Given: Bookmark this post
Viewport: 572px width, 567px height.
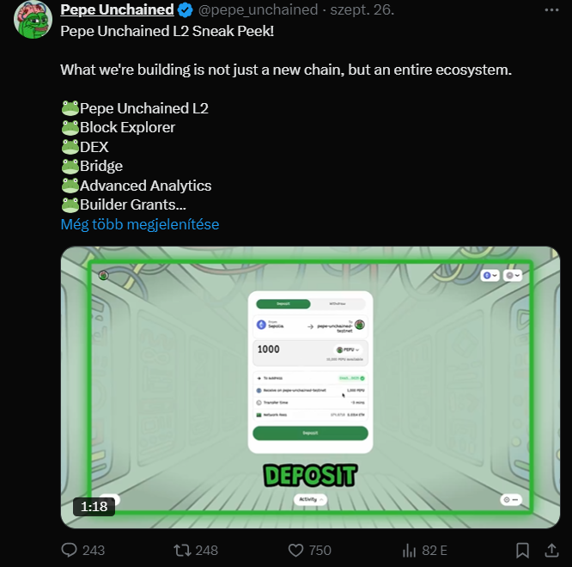Looking at the screenshot, I should [x=522, y=550].
